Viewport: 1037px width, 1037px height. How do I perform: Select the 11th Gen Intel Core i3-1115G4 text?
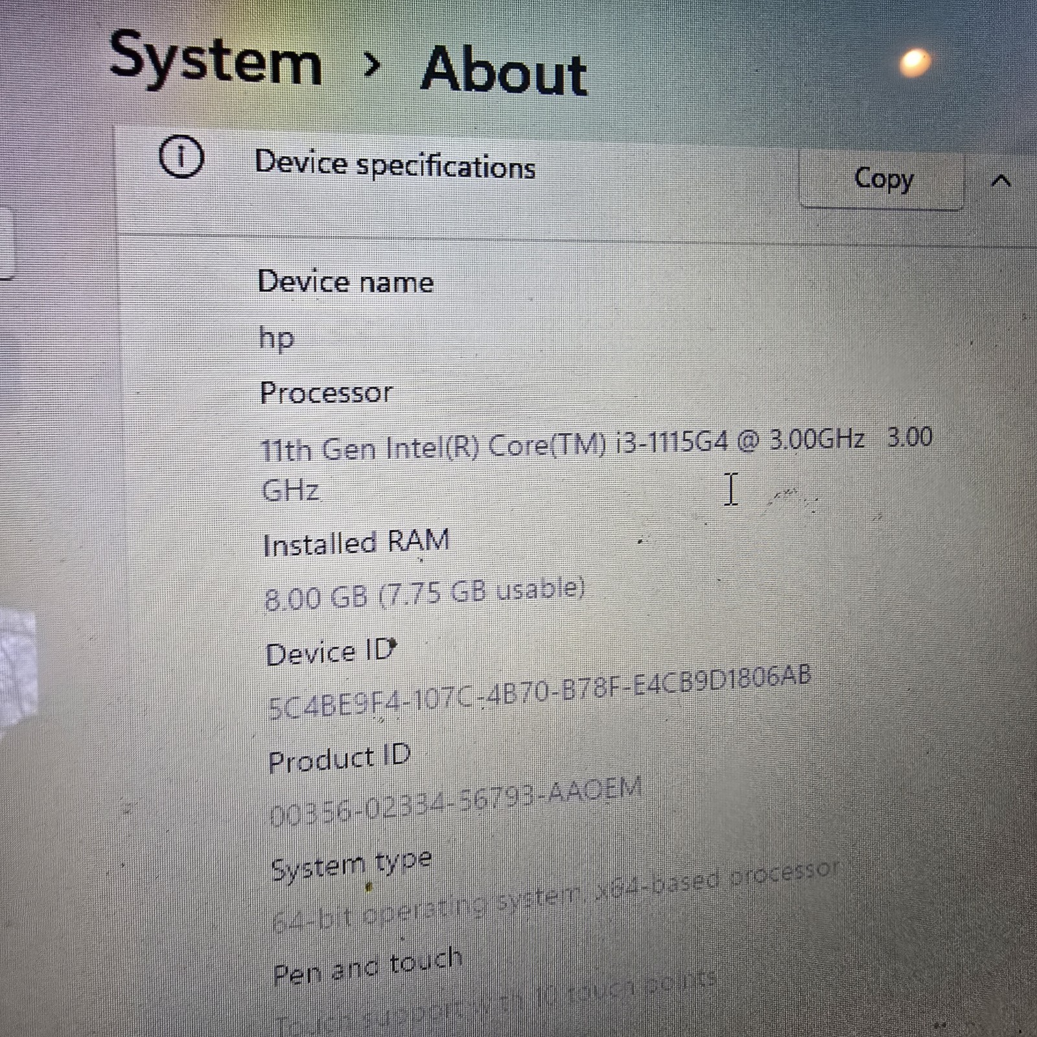click(x=596, y=463)
